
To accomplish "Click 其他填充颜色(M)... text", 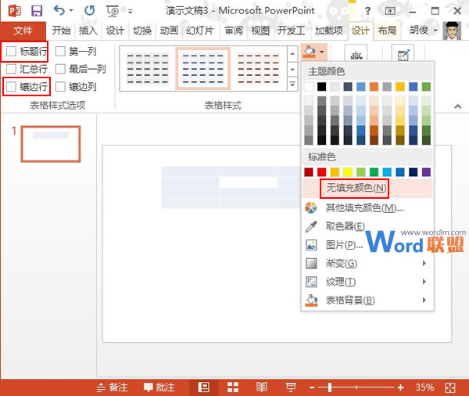I will tap(364, 207).
